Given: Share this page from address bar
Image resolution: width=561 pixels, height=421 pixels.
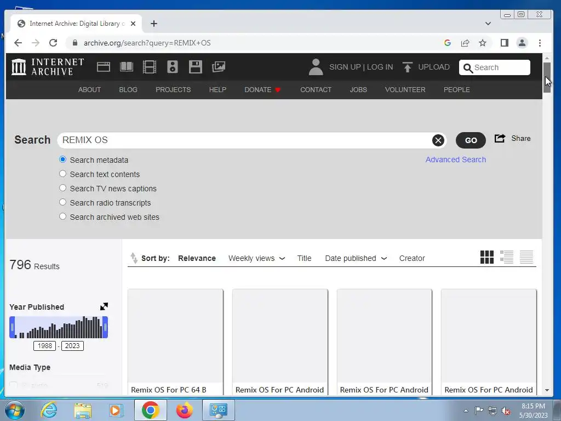Looking at the screenshot, I should click(x=465, y=43).
